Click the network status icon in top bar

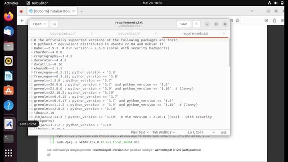[270, 3]
